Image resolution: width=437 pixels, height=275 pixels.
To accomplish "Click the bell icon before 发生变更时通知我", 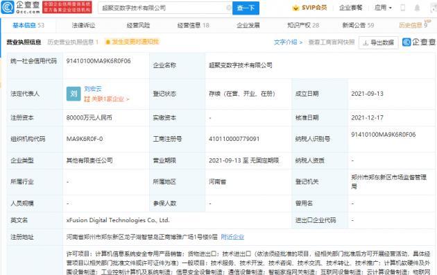I will [x=108, y=42].
